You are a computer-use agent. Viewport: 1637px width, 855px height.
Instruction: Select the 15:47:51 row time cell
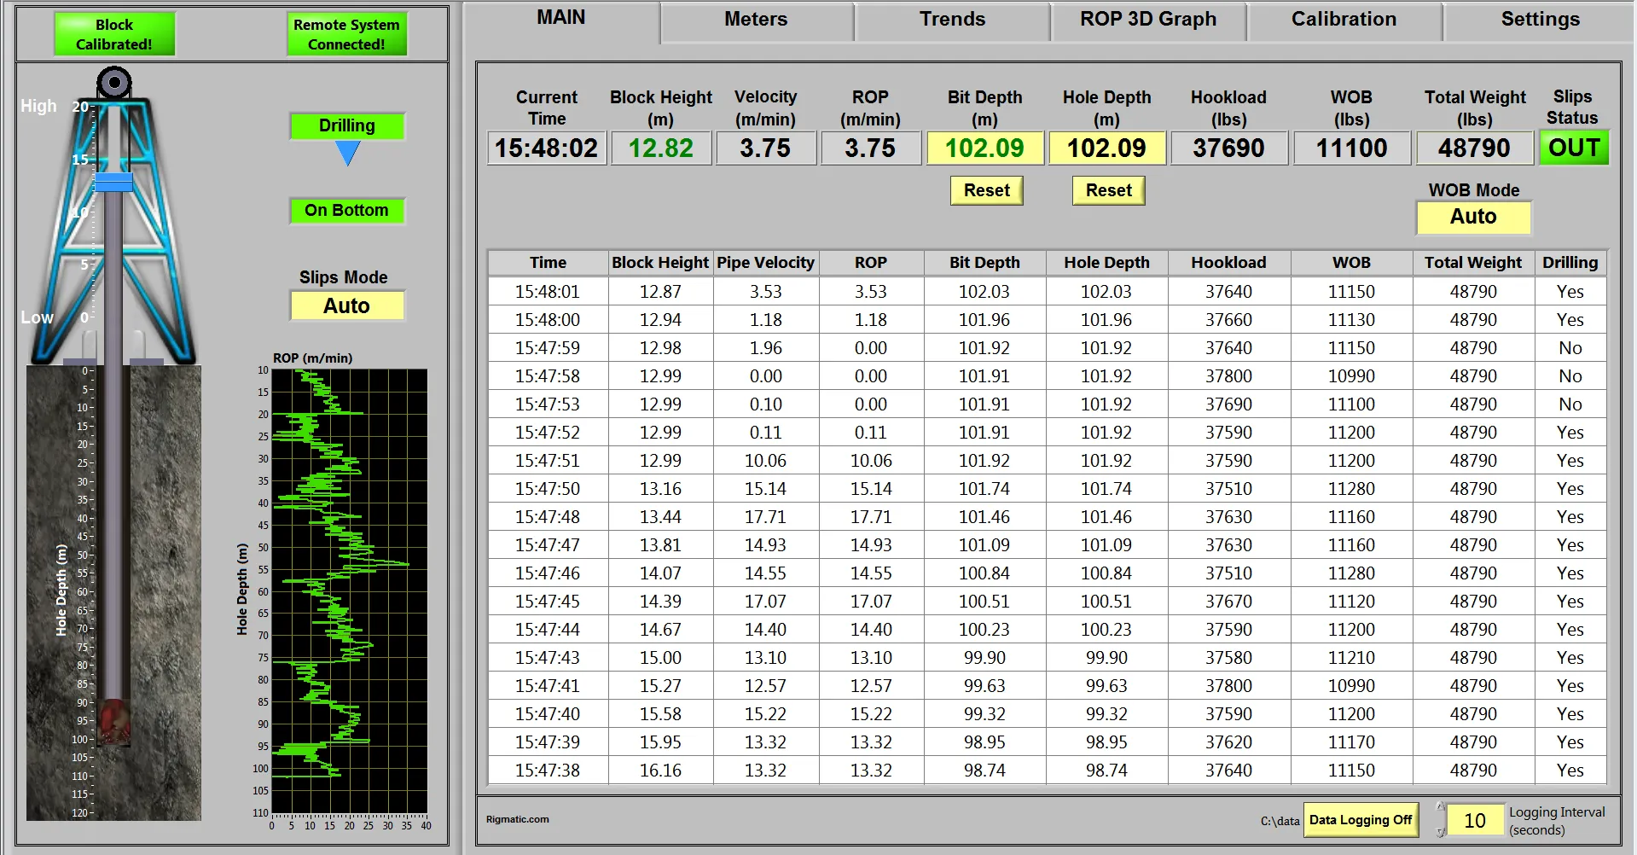(548, 461)
